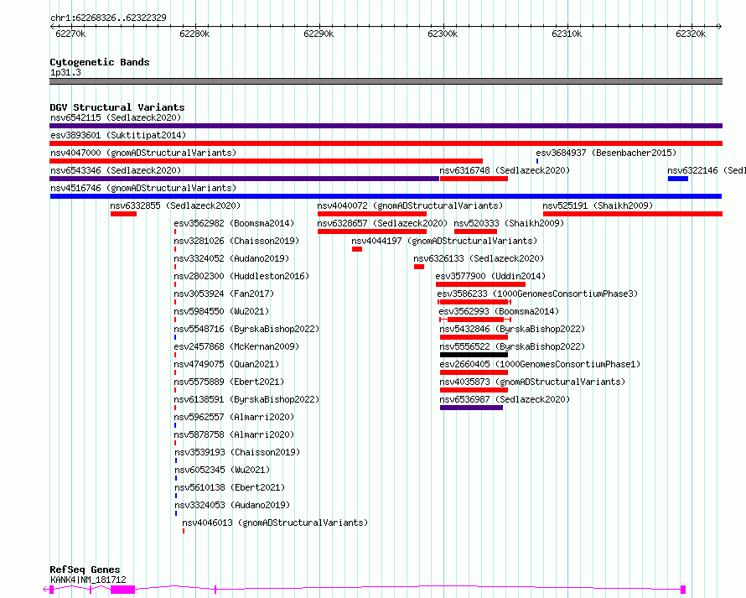
Task: Click the nsv6332855 (Sedlazeck2020) red bar
Action: click(x=123, y=214)
